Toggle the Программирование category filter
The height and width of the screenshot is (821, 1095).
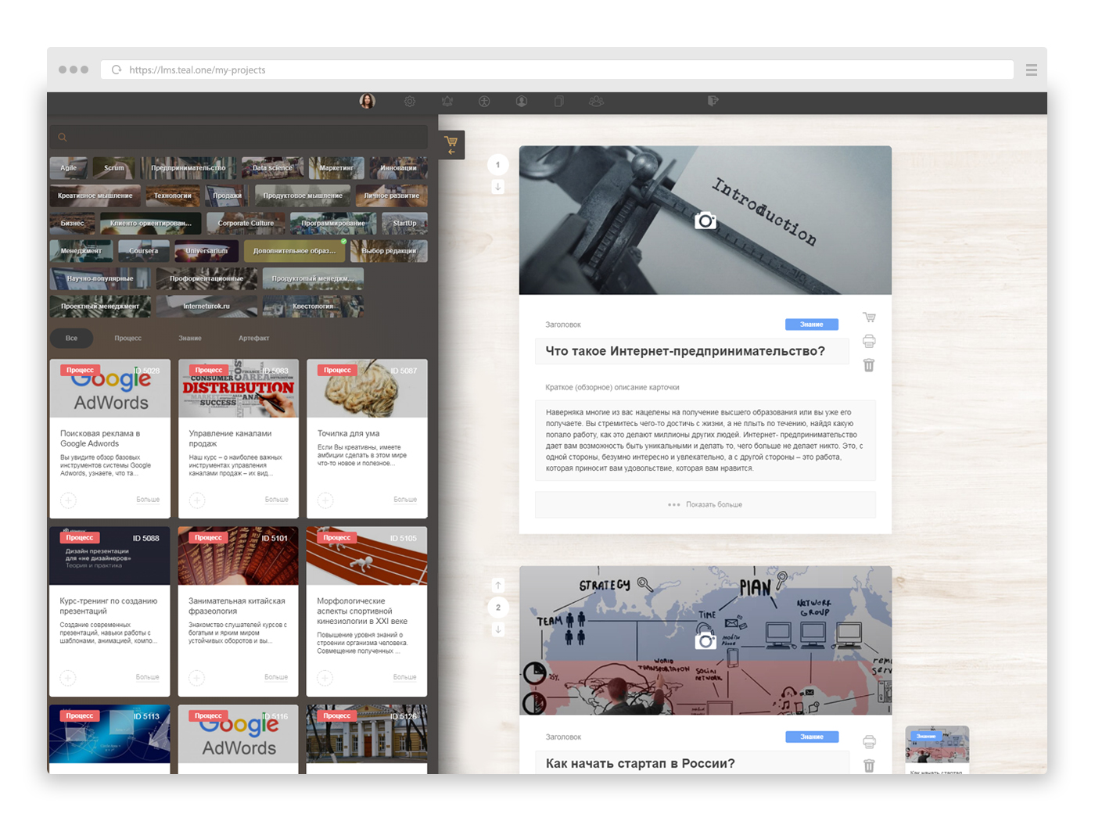pos(333,223)
